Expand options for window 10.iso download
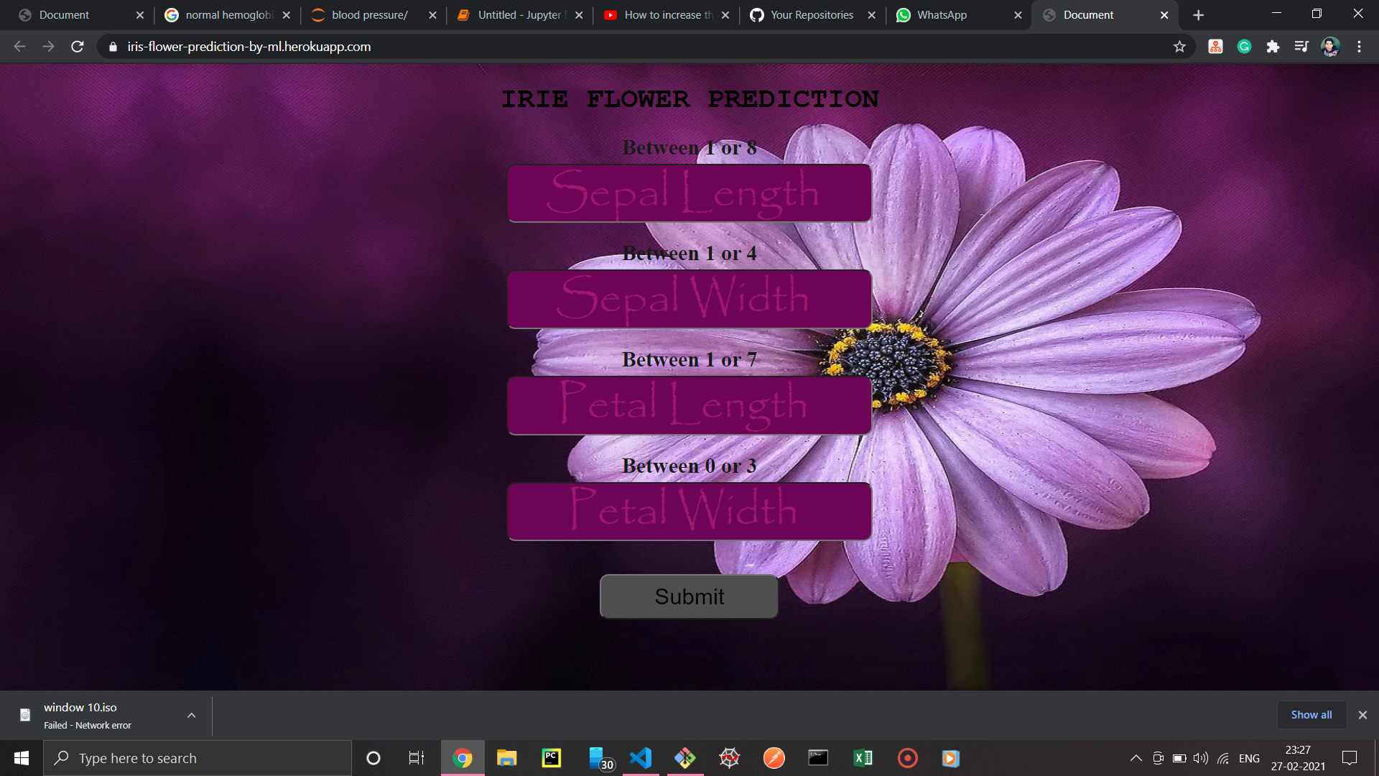 [x=191, y=716]
